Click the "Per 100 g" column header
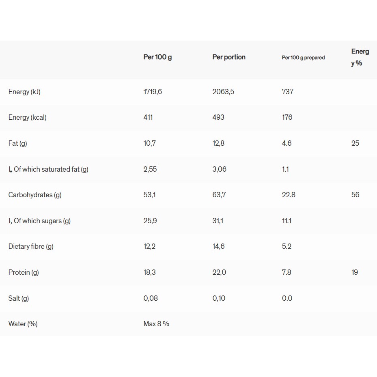Viewport: 377px width, 377px height. pos(157,57)
